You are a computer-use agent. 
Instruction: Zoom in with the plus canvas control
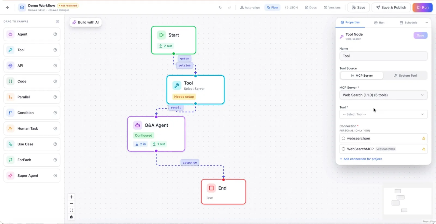click(71, 197)
